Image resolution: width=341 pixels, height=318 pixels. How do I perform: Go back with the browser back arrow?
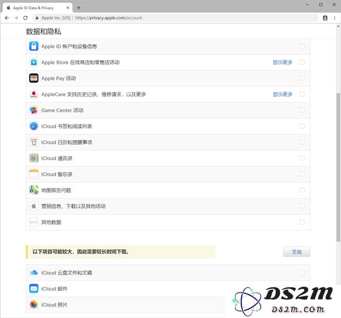click(x=7, y=18)
